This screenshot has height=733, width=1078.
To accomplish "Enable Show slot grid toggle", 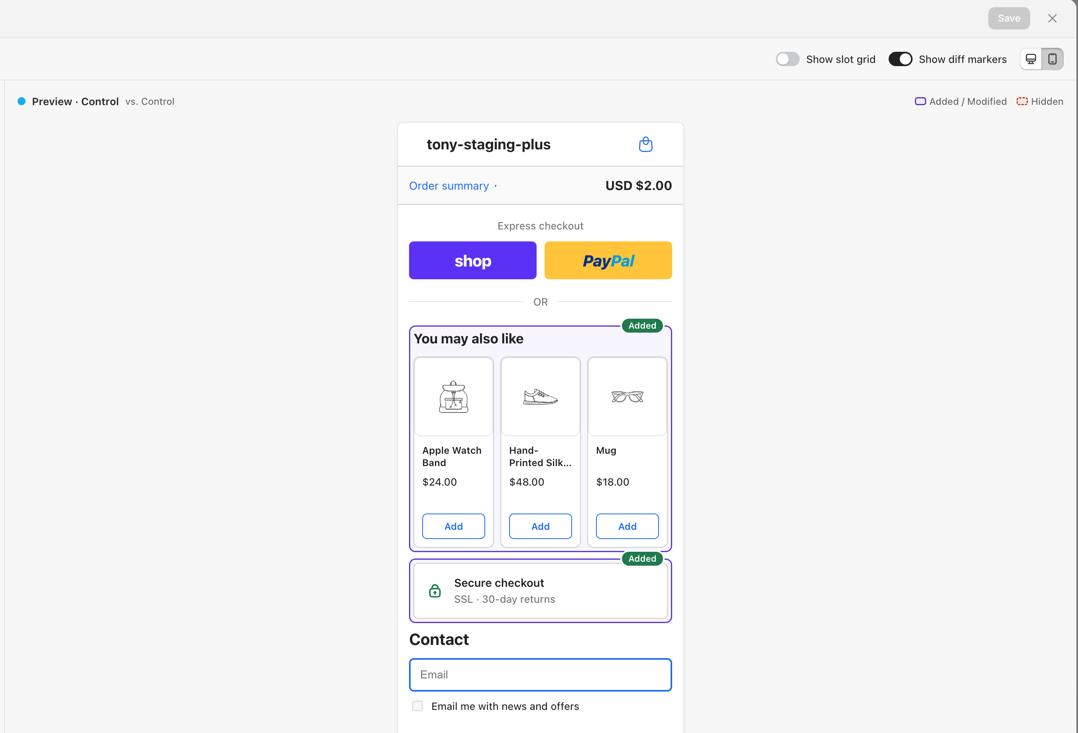I will pyautogui.click(x=787, y=59).
